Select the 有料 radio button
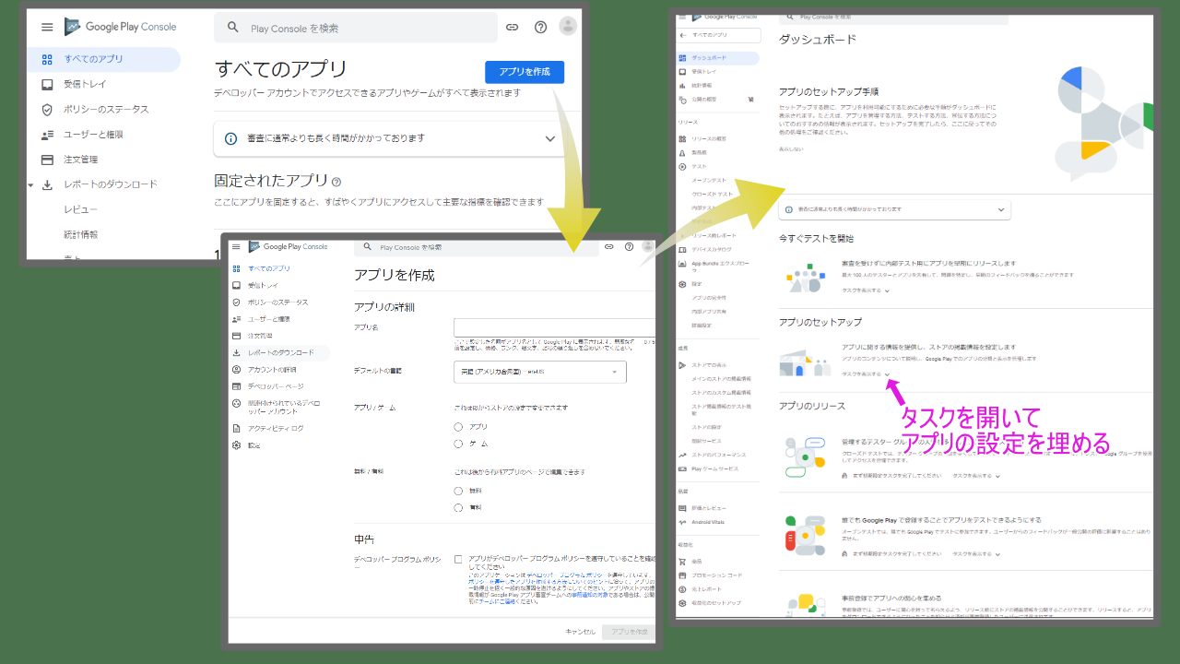1180x664 pixels. tap(458, 507)
